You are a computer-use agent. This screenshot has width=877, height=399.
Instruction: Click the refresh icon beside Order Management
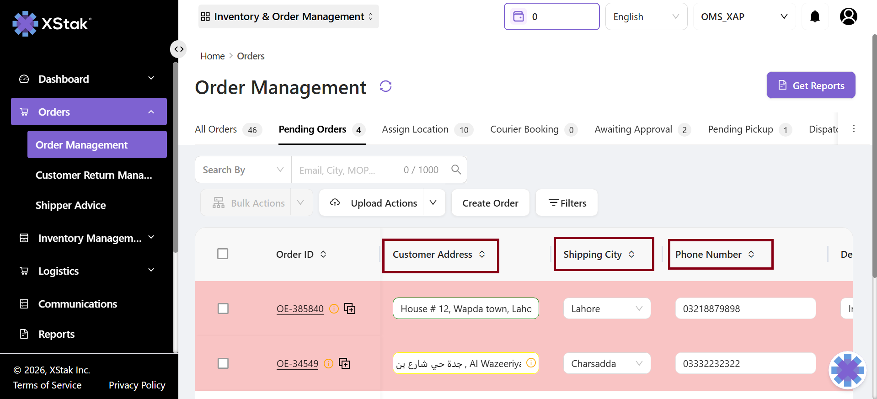[x=385, y=86]
